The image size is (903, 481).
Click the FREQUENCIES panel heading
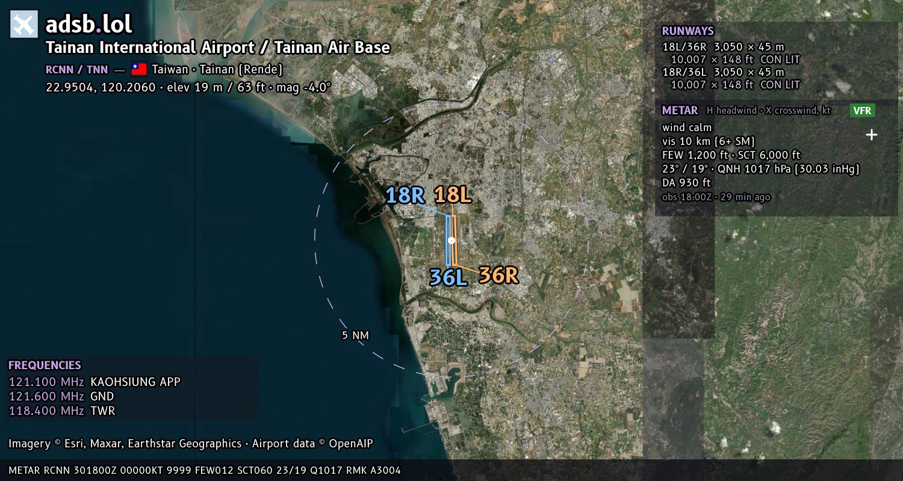coord(45,366)
